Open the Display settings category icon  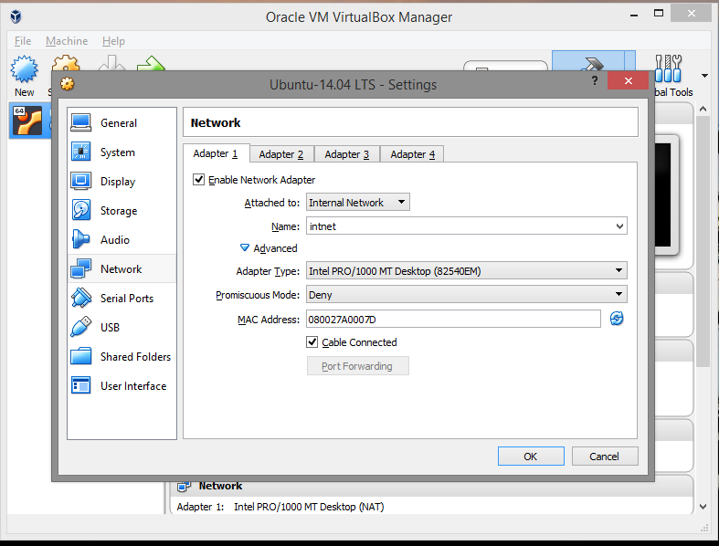[x=81, y=181]
